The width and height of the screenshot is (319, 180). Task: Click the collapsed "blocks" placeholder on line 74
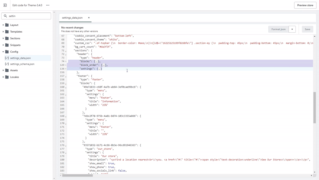[x=97, y=61]
